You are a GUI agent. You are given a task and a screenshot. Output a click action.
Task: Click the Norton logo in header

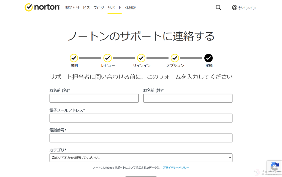click(x=42, y=7)
